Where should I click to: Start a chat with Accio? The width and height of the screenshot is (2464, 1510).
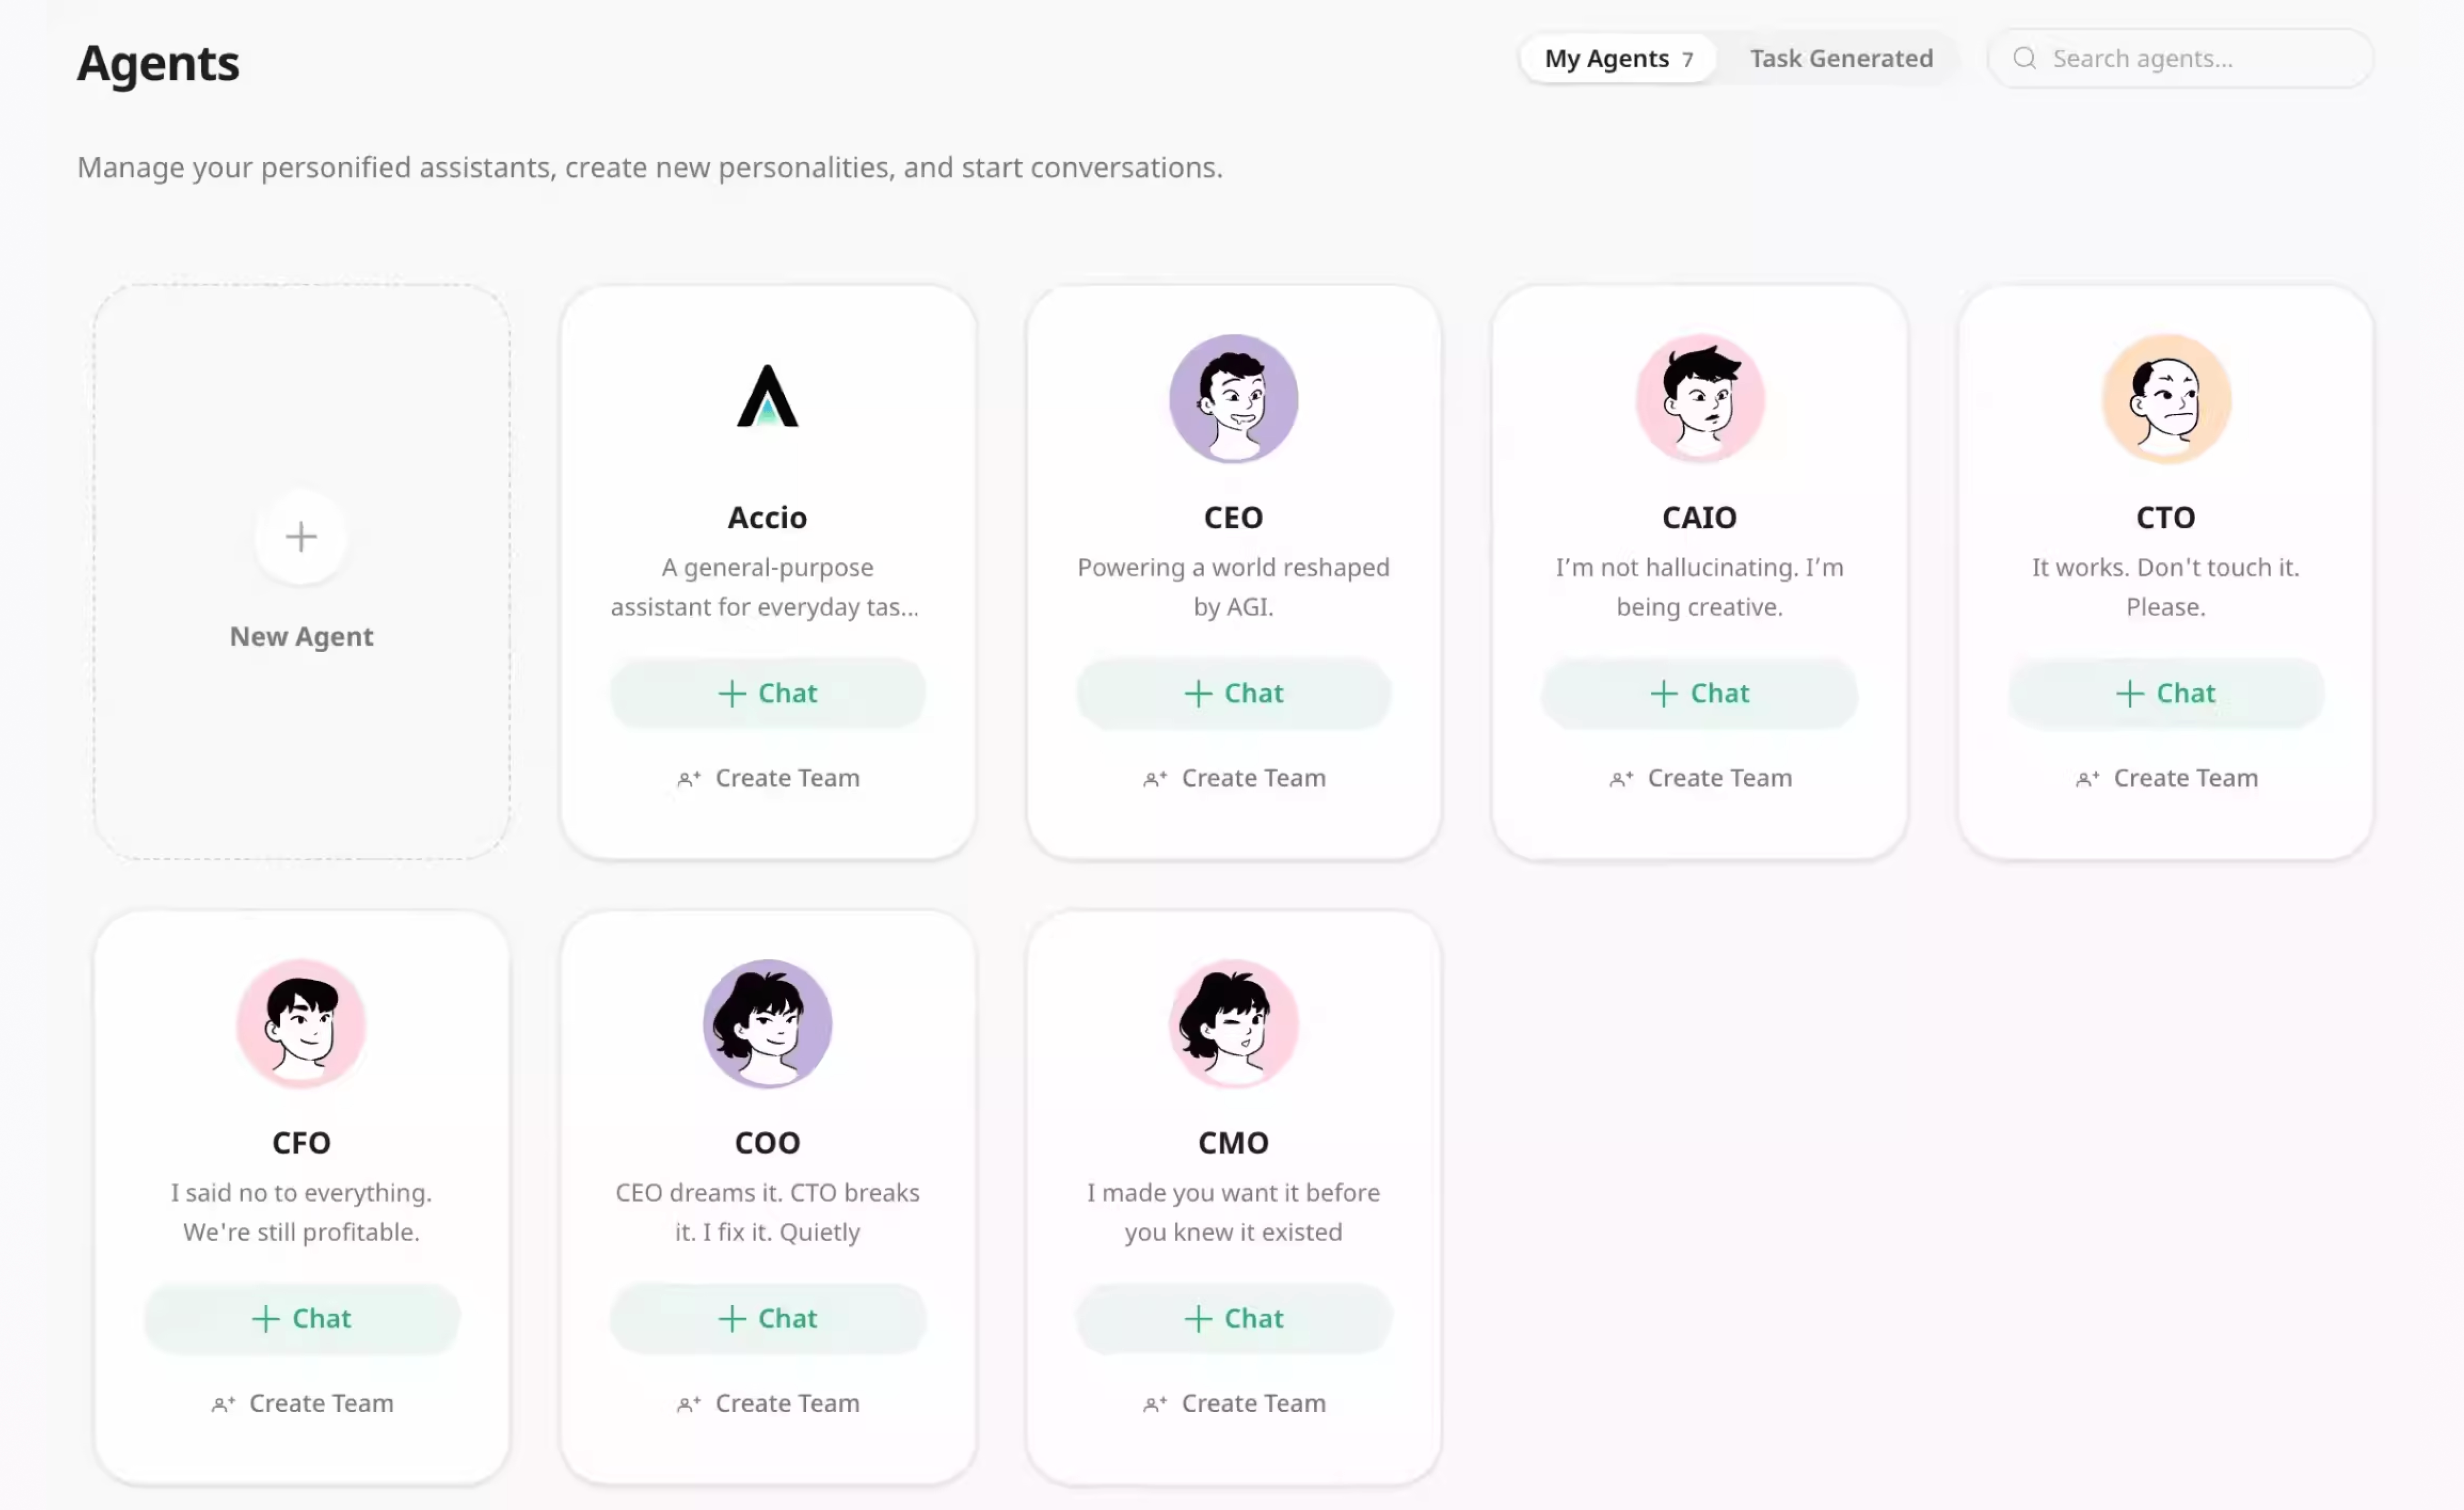tap(767, 693)
